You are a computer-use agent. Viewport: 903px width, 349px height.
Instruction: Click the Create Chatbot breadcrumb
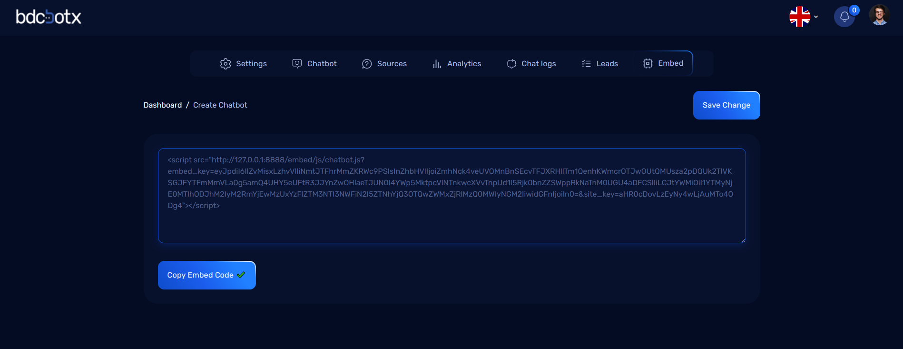click(x=220, y=105)
